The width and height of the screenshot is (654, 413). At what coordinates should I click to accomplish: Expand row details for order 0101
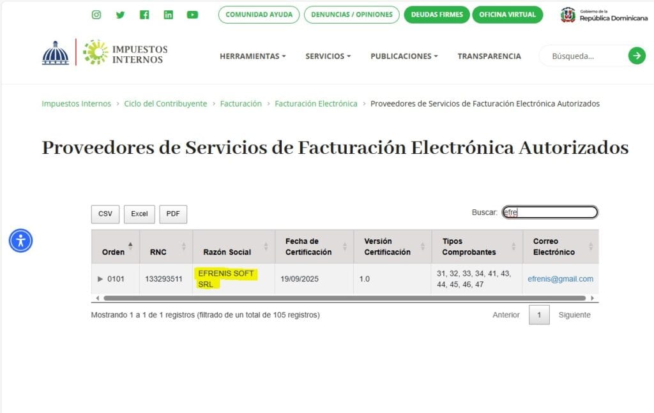coord(100,279)
